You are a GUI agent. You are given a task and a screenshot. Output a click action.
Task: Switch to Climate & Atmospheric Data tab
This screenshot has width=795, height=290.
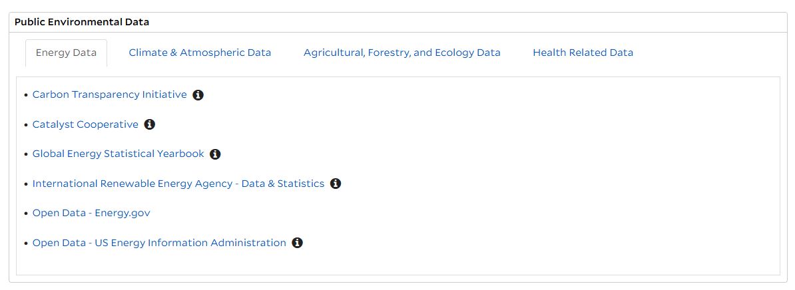click(200, 53)
